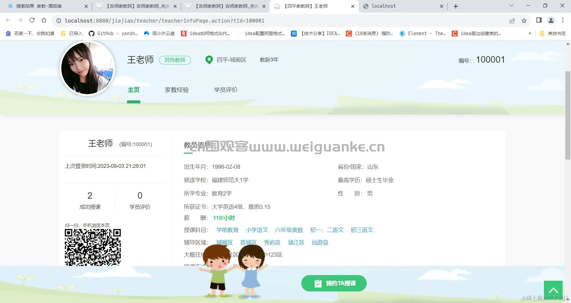Open browser side panel

[x=539, y=20]
